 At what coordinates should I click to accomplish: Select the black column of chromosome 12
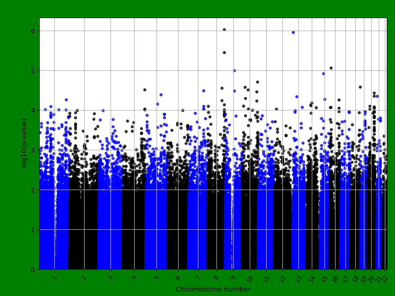[x=282, y=223]
